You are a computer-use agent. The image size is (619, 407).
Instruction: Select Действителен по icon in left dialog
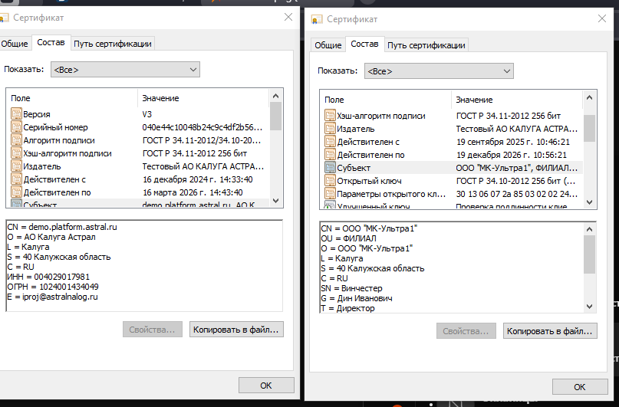[x=16, y=192]
